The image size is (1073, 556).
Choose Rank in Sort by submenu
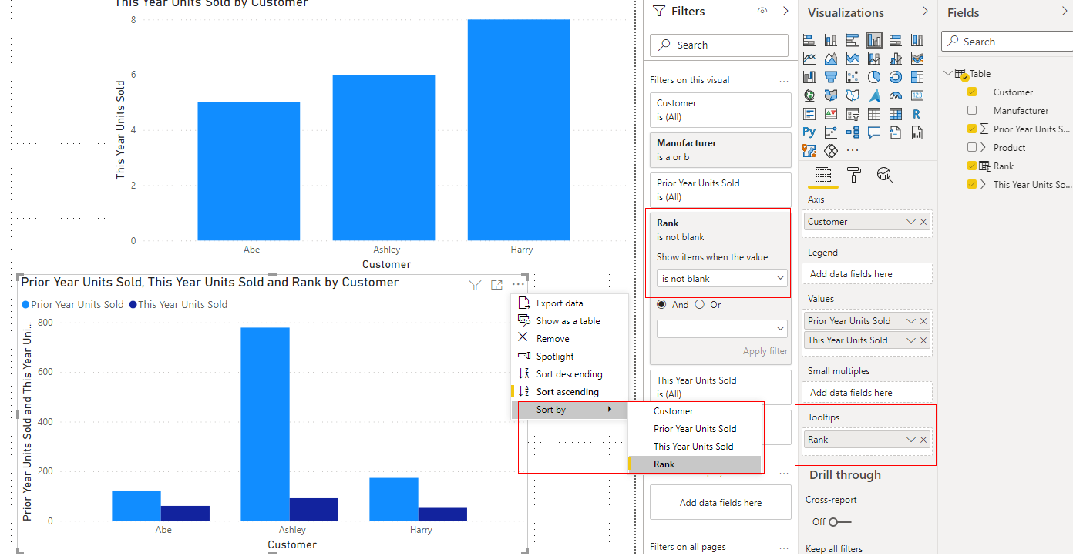coord(695,464)
